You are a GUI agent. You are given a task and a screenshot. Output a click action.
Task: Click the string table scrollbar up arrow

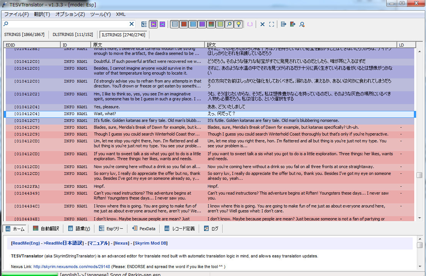pos(420,51)
